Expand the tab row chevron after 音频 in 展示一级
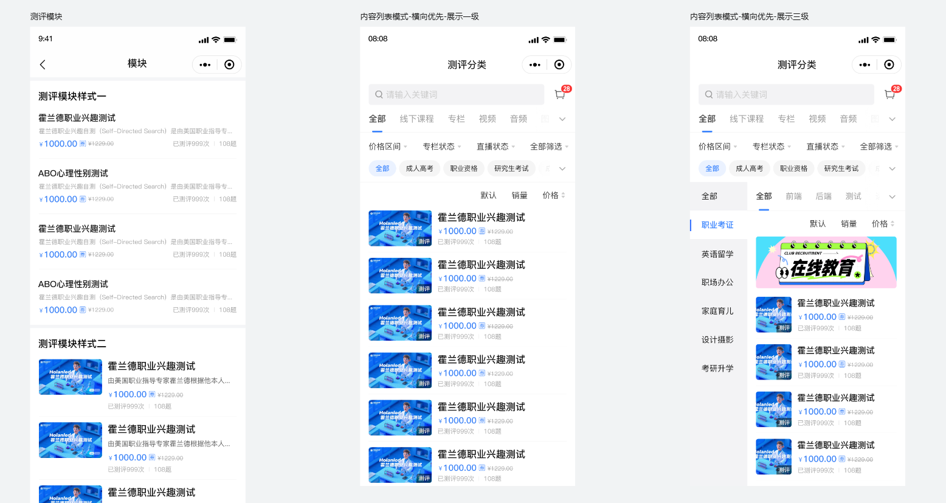 tap(562, 119)
